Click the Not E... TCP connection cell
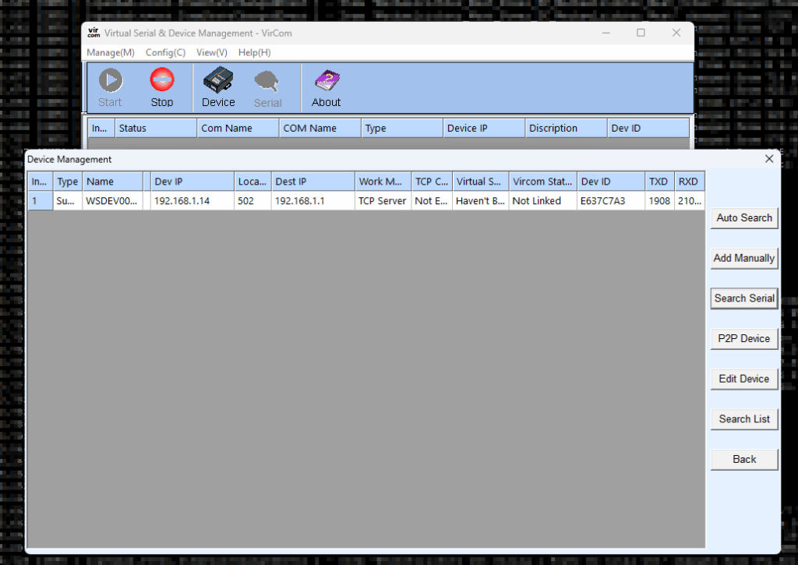Viewport: 798px width, 565px height. coord(432,201)
